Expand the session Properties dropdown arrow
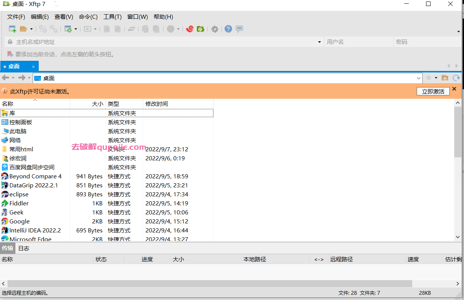The height and width of the screenshot is (300, 464). (76, 29)
